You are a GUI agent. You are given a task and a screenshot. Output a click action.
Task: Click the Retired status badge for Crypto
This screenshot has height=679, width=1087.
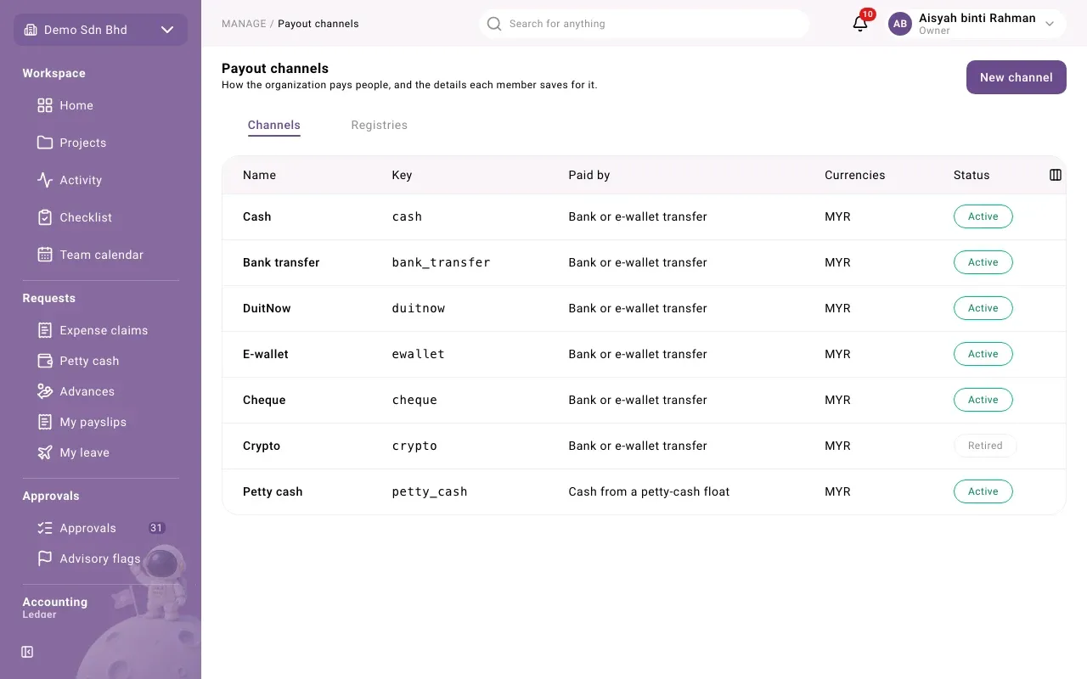pyautogui.click(x=985, y=446)
